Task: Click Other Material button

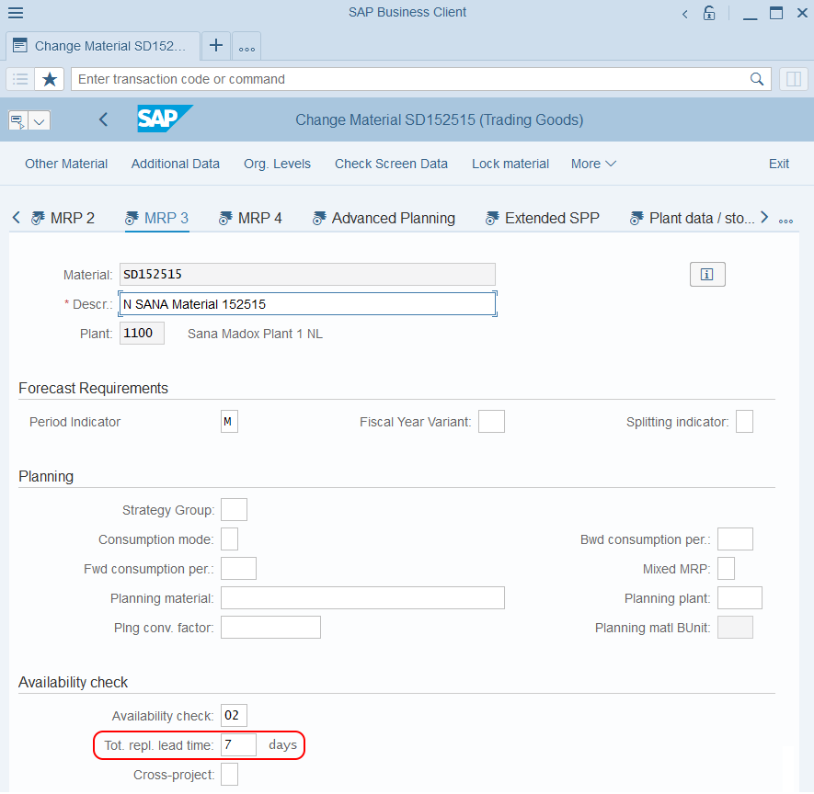Action: click(x=66, y=164)
